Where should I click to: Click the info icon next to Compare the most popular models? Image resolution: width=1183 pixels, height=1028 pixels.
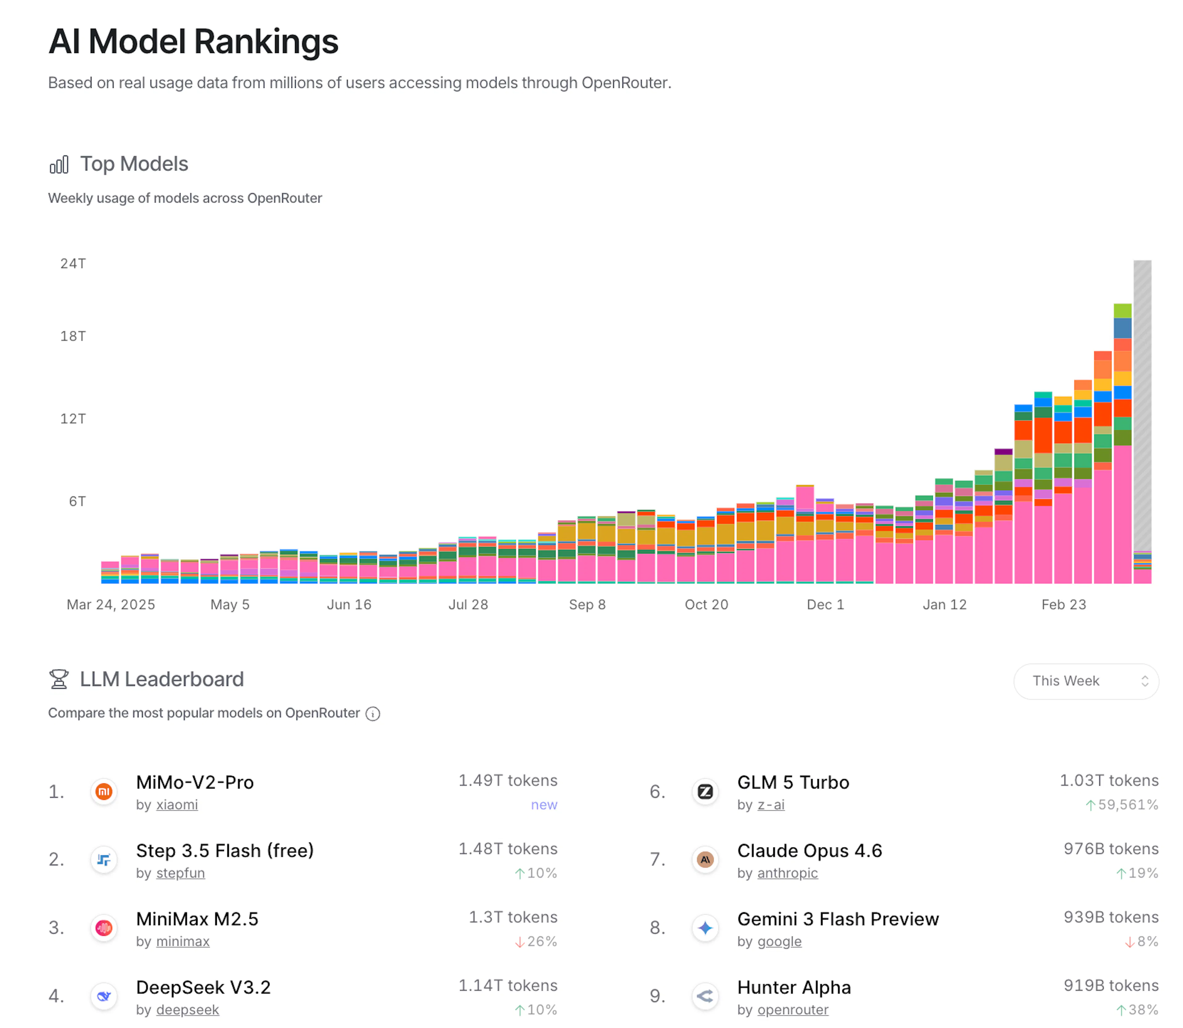click(x=373, y=714)
